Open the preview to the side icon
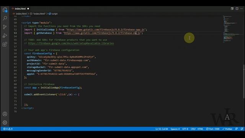Screen dimensions: 245x138 (x=232, y=8)
